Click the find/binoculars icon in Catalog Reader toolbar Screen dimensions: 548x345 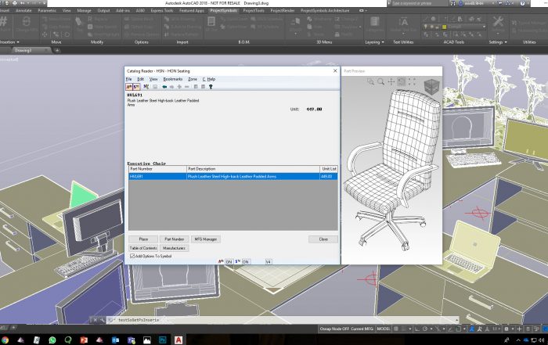click(x=146, y=87)
